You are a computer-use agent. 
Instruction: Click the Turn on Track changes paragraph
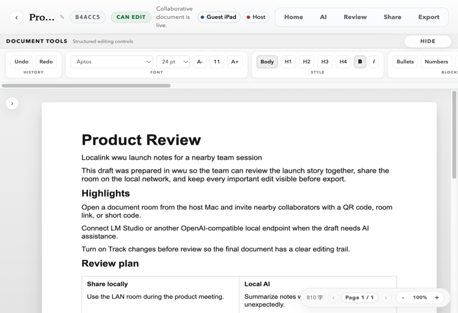click(215, 249)
